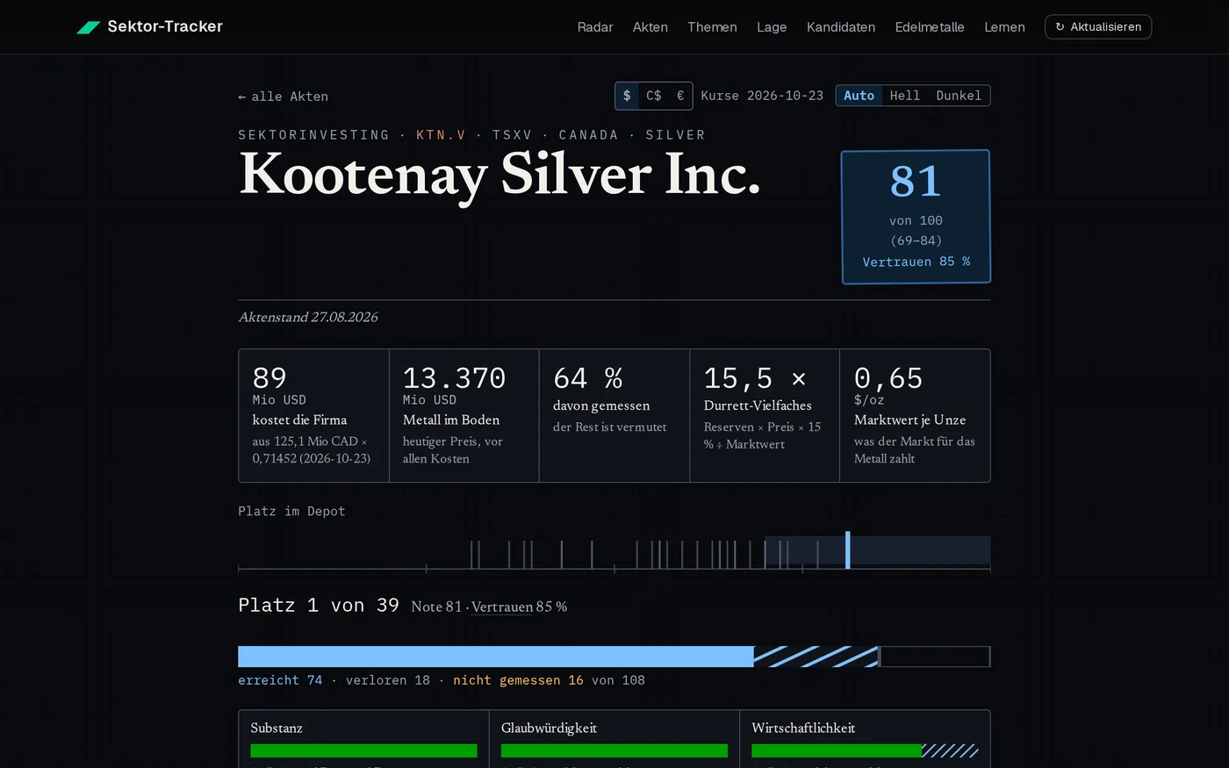Click the KTN.V ticker label
This screenshot has width=1229, height=768.
pos(441,135)
